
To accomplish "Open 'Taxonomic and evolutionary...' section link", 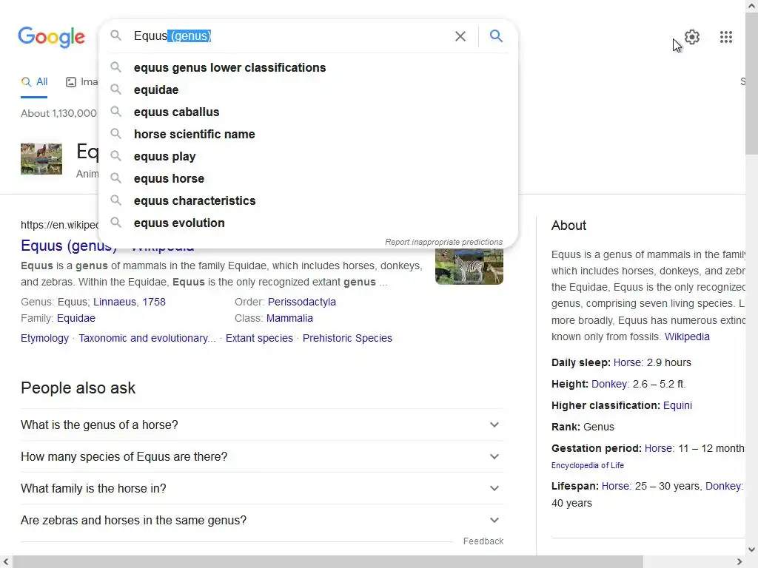I will coord(147,338).
